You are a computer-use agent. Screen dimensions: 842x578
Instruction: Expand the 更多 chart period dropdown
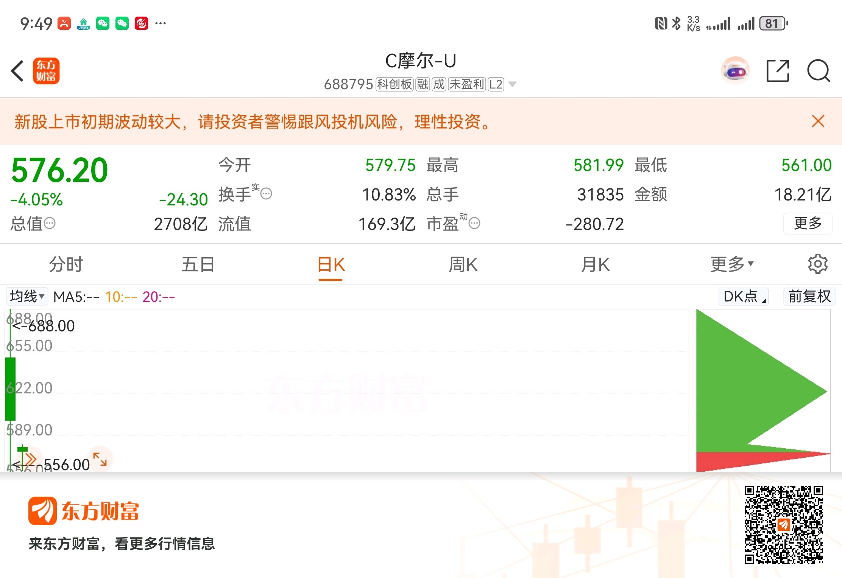click(731, 264)
